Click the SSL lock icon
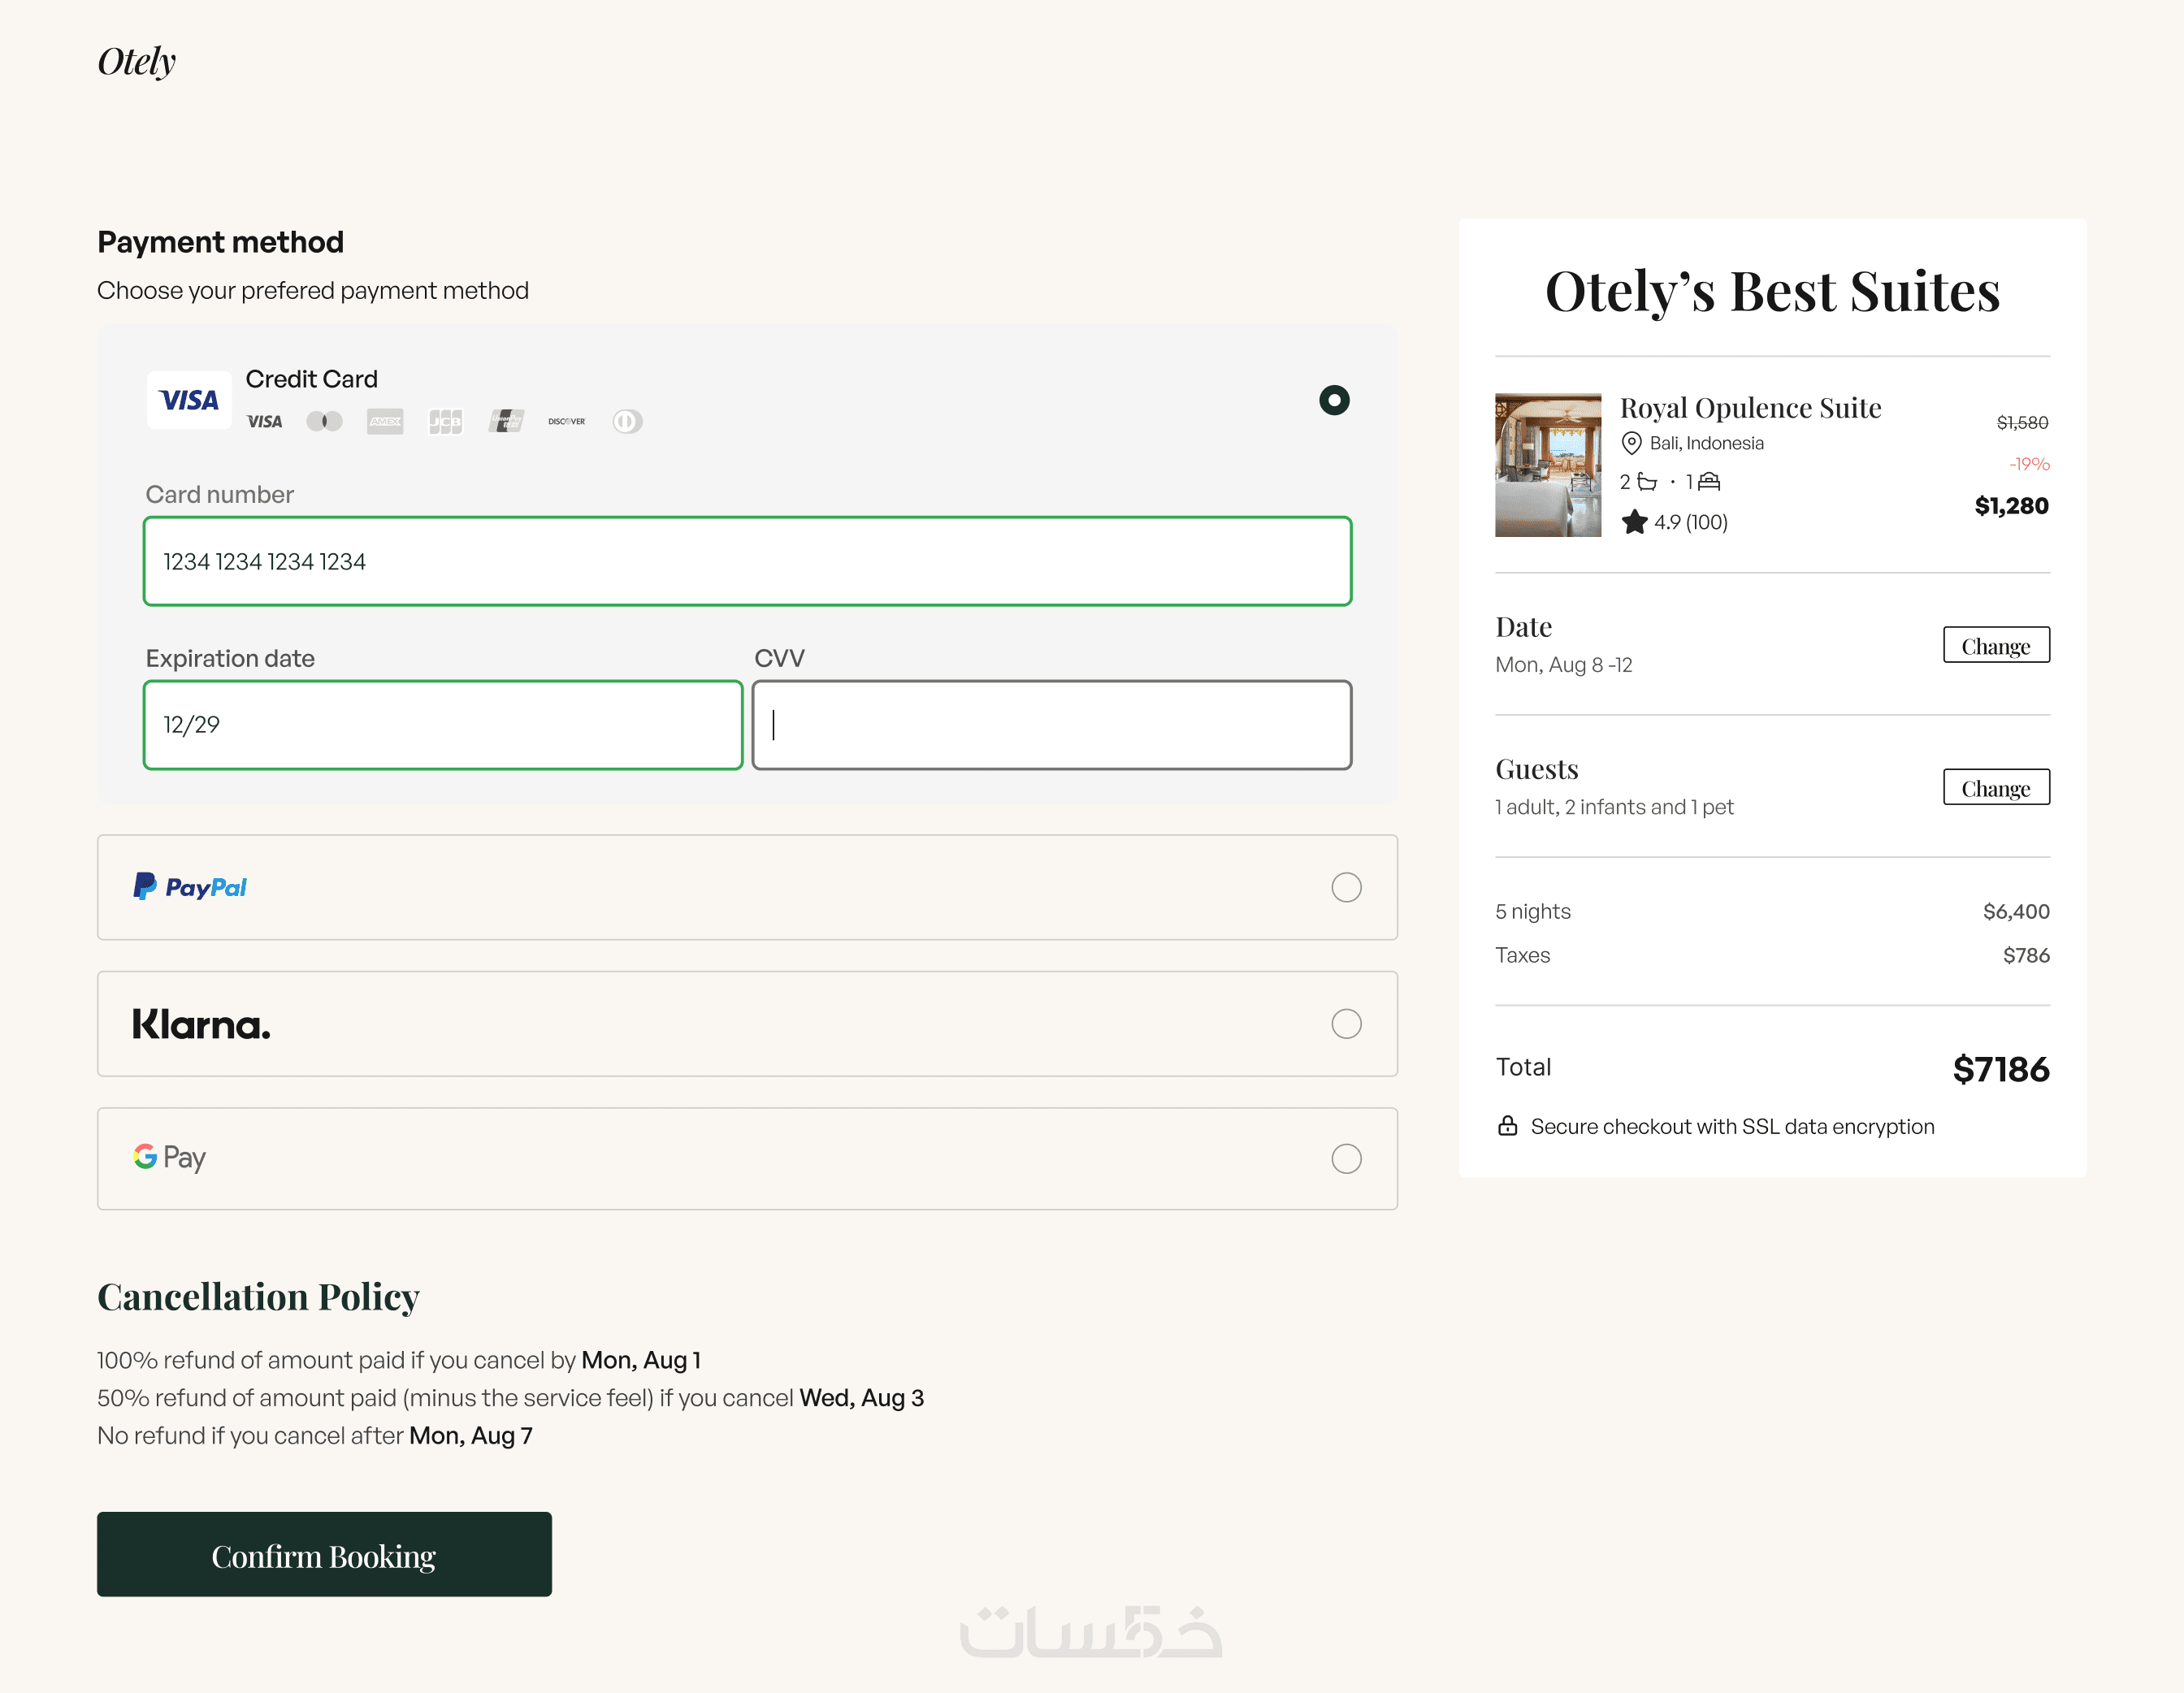This screenshot has width=2184, height=1693. [x=1507, y=1126]
